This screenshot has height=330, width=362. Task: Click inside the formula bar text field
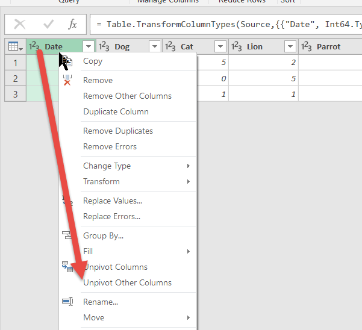[229, 24]
